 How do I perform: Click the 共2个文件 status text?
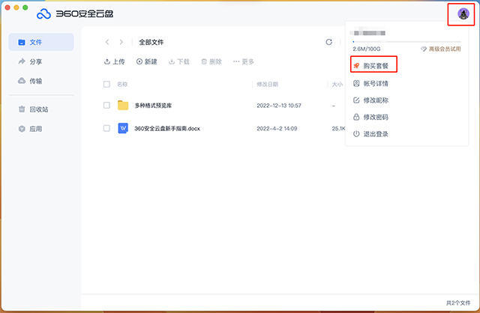click(x=458, y=303)
